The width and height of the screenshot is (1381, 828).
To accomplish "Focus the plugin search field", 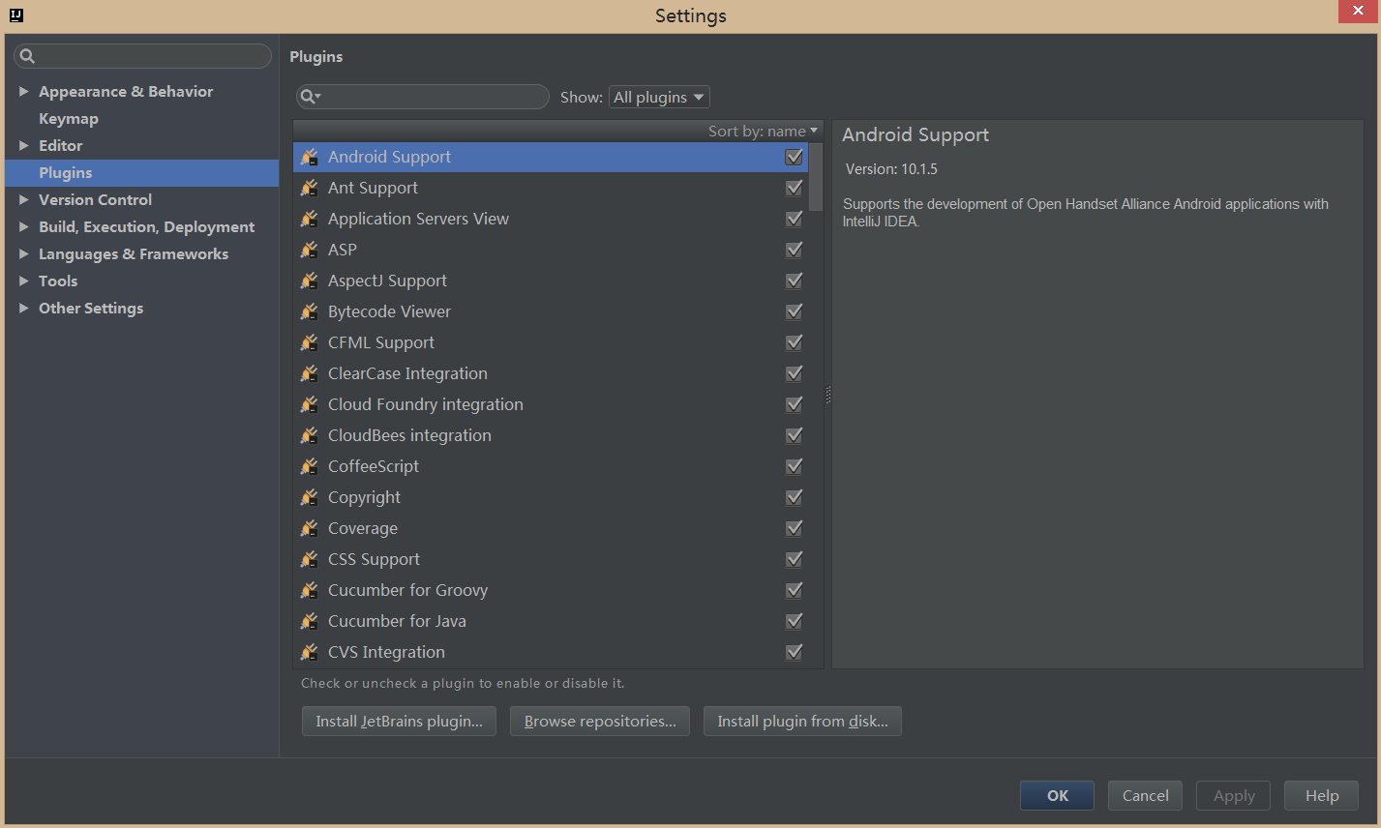I will (422, 97).
